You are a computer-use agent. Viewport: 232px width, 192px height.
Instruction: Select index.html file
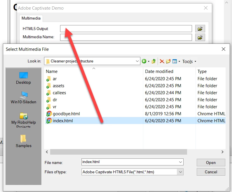(x=63, y=121)
